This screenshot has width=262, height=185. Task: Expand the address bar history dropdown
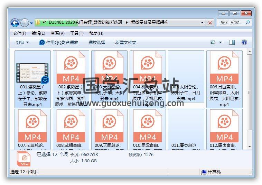pos(203,23)
